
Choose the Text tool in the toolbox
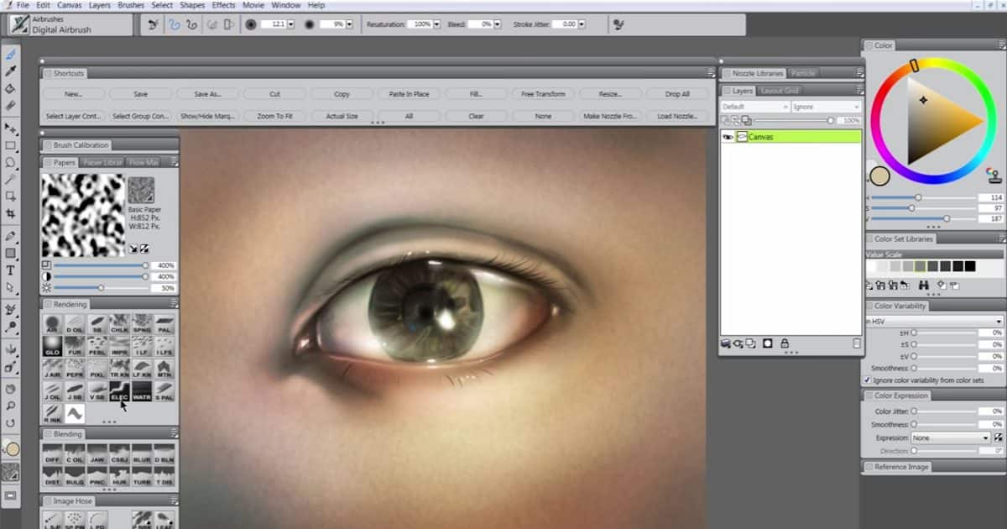pos(11,270)
